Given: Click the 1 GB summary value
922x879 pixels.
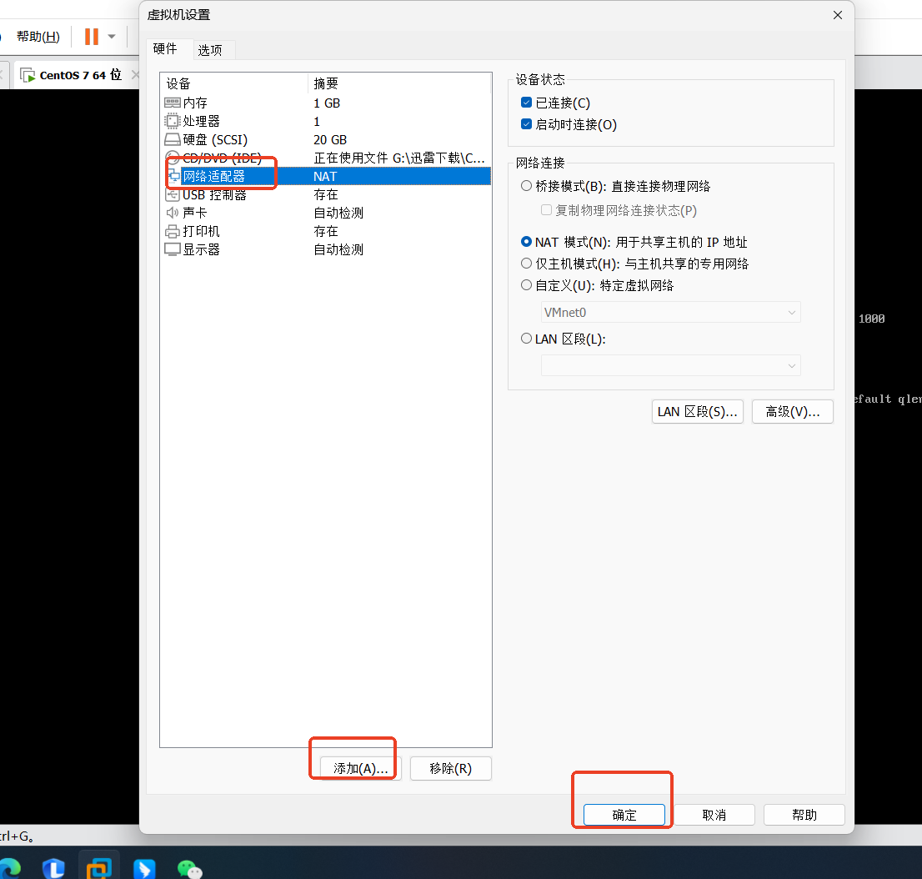Looking at the screenshot, I should tap(326, 103).
